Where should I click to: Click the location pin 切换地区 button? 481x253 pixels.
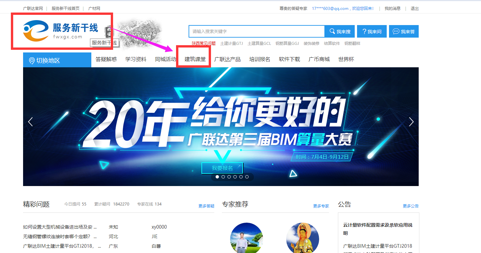coord(57,60)
